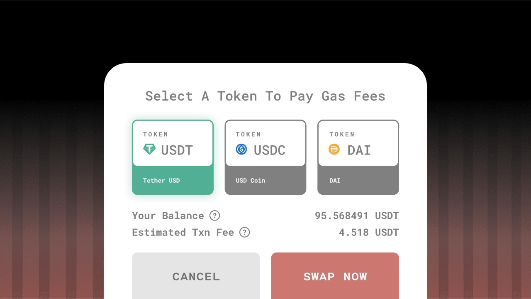Image resolution: width=531 pixels, height=299 pixels.
Task: Select USDC as the gas fee token
Action: pos(265,157)
